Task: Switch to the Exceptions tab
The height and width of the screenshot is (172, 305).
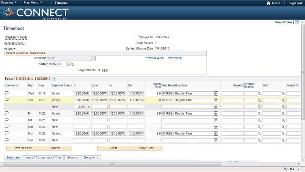Action: coord(91,158)
